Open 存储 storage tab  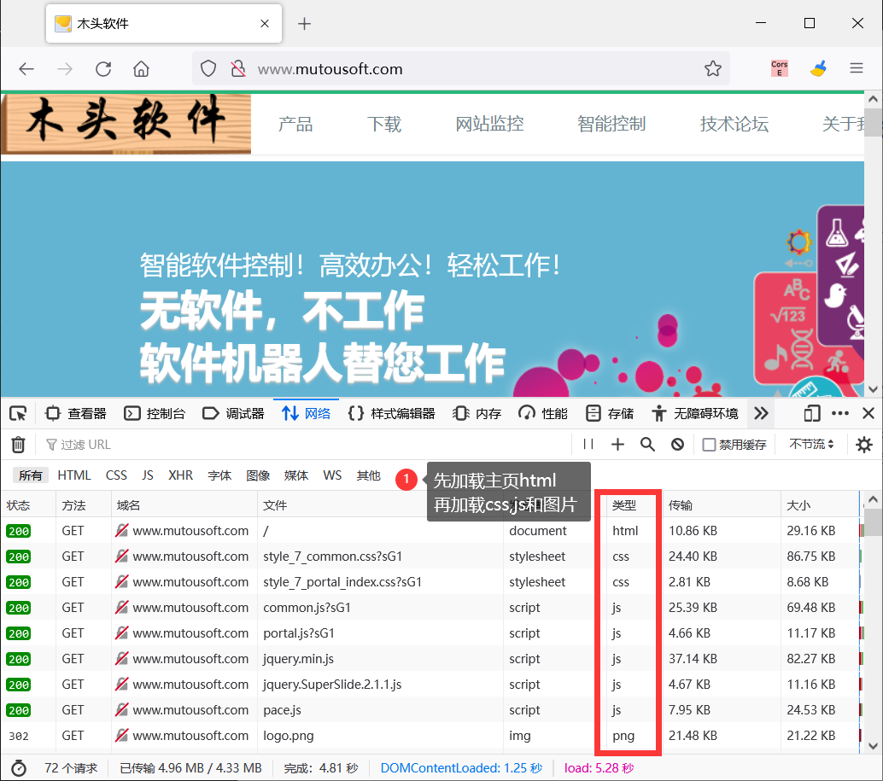pos(610,414)
